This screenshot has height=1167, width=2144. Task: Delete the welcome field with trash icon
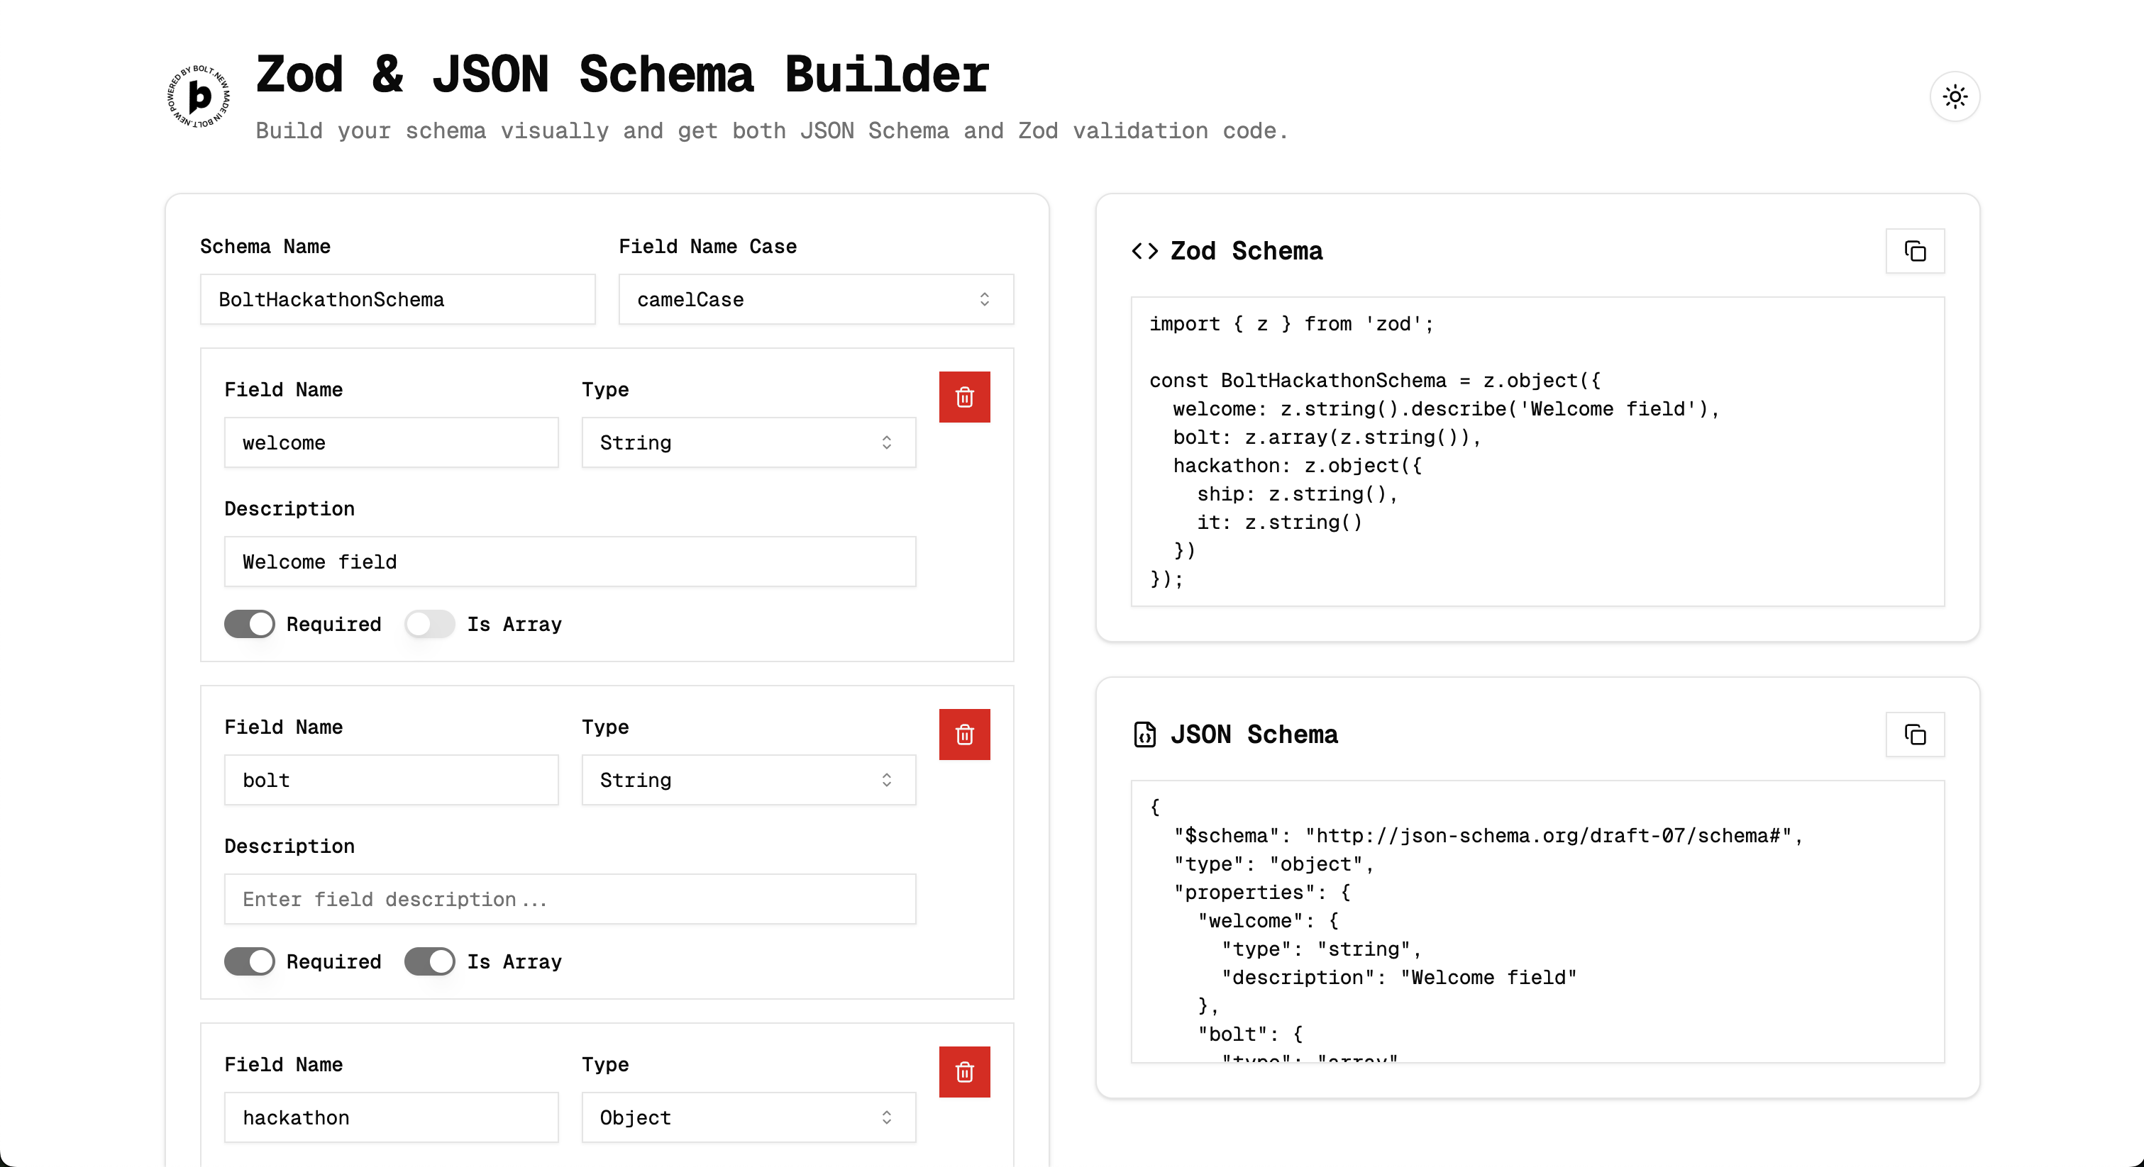point(965,397)
